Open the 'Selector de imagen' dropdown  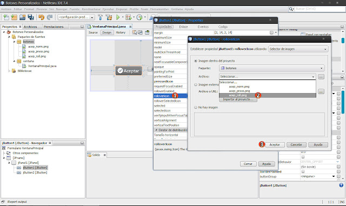298,49
